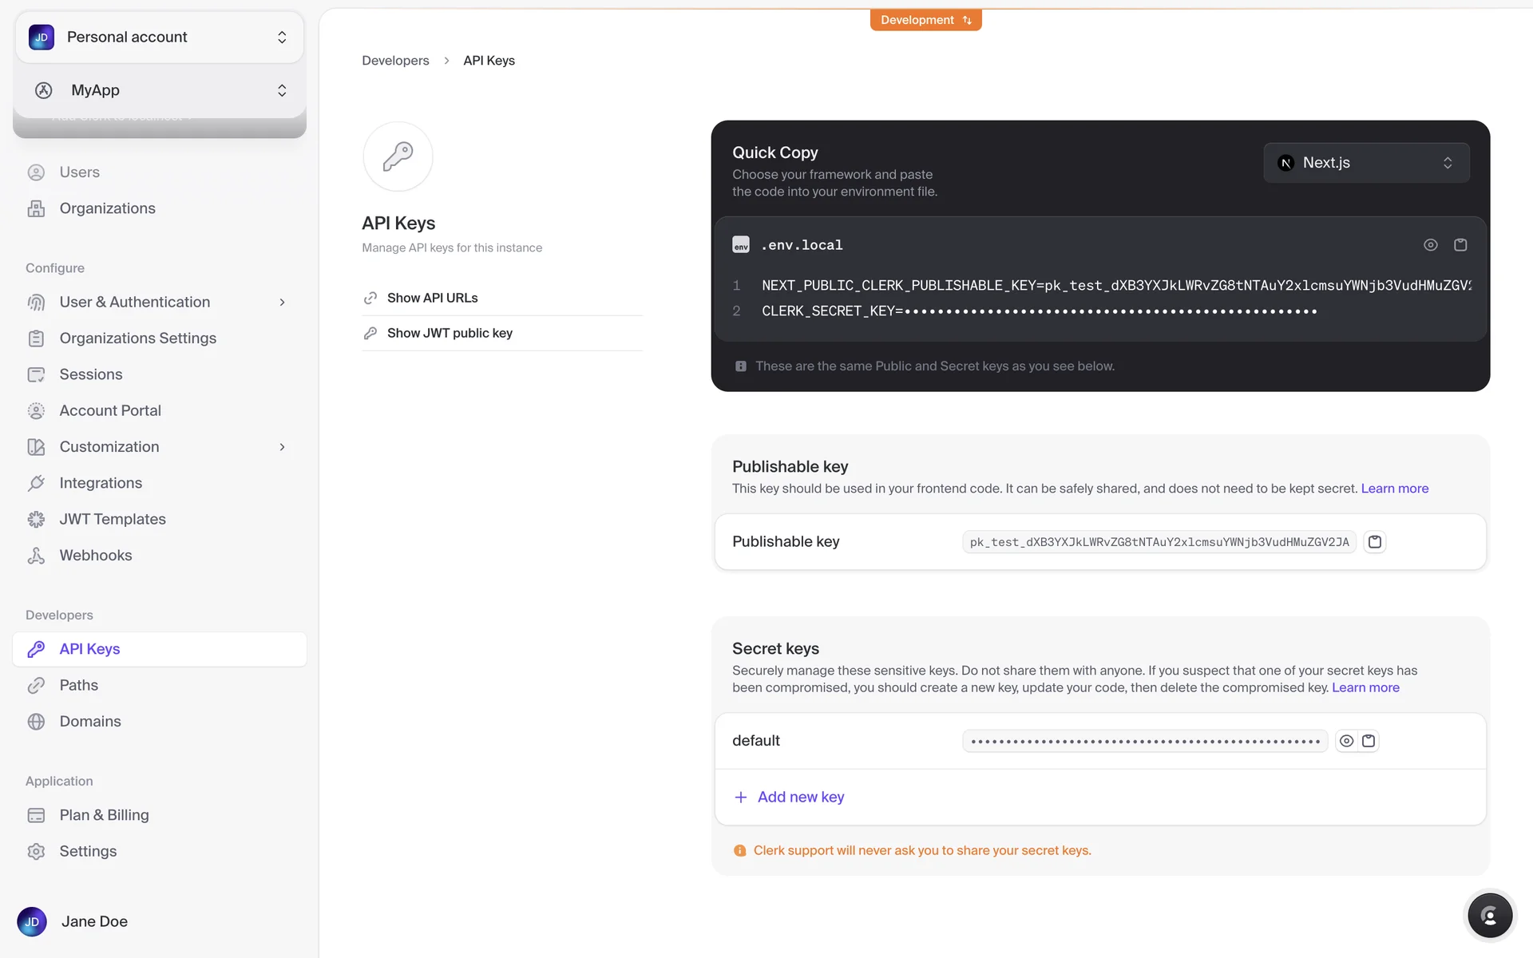Click the Show JWT public key link
1533x958 pixels.
[450, 333]
